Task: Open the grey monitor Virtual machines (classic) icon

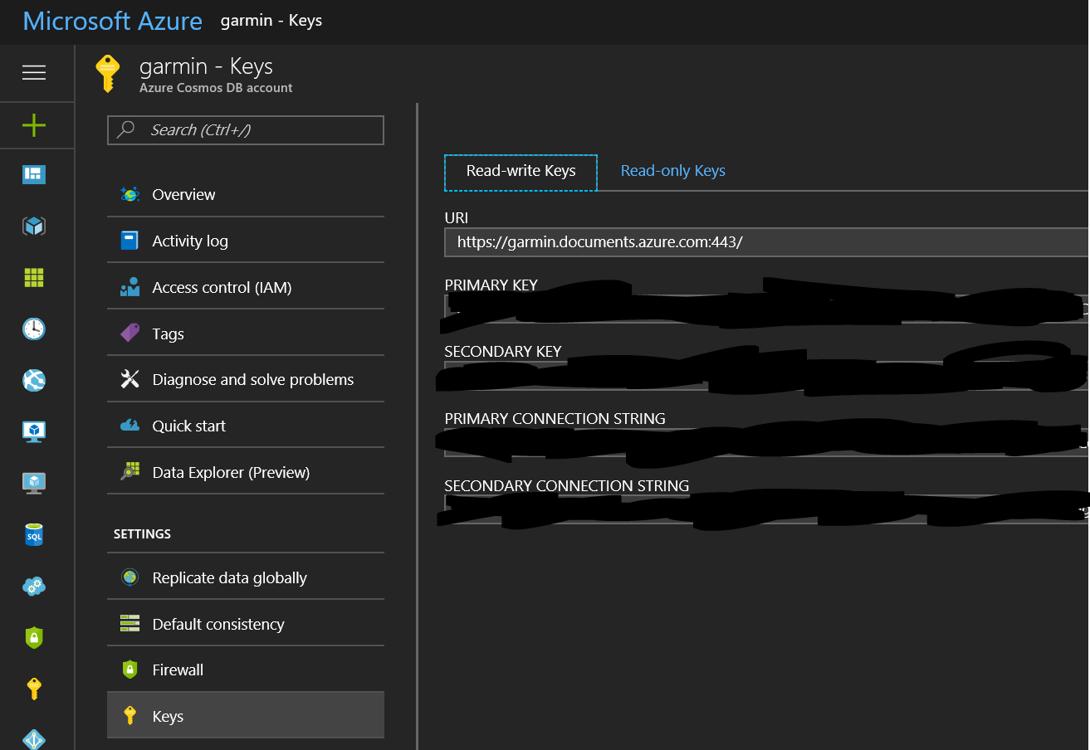Action: pyautogui.click(x=34, y=483)
